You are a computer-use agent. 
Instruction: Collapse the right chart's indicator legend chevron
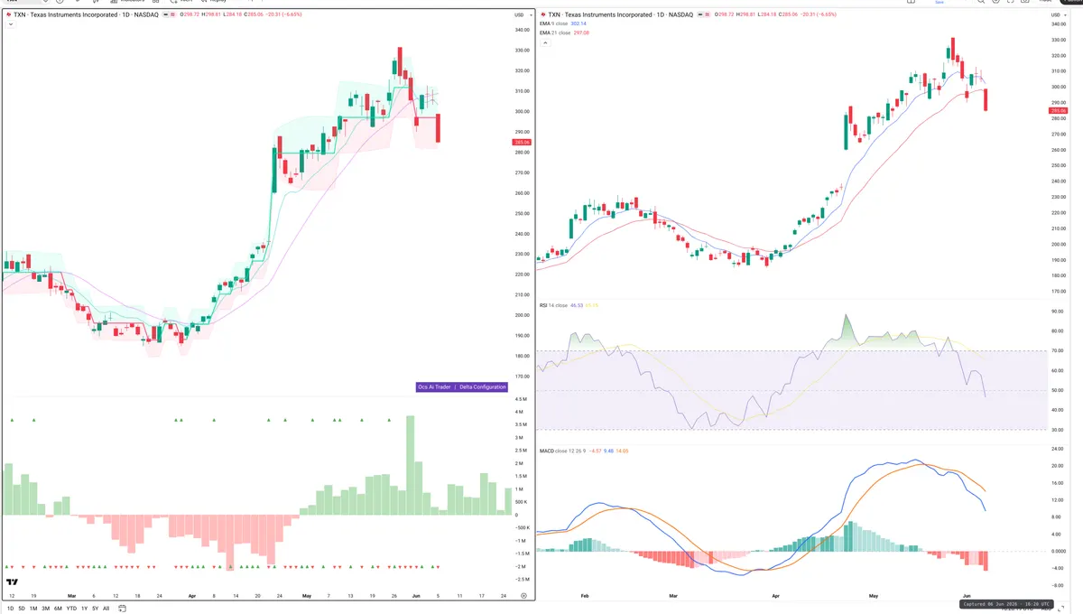click(544, 42)
